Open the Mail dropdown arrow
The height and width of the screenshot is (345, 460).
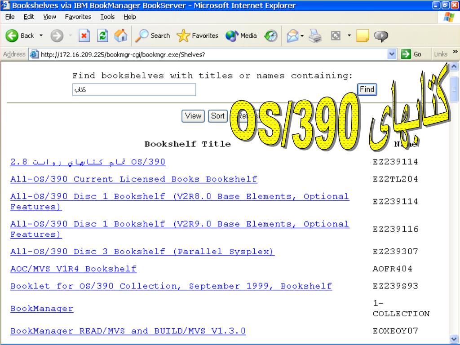pos(302,36)
